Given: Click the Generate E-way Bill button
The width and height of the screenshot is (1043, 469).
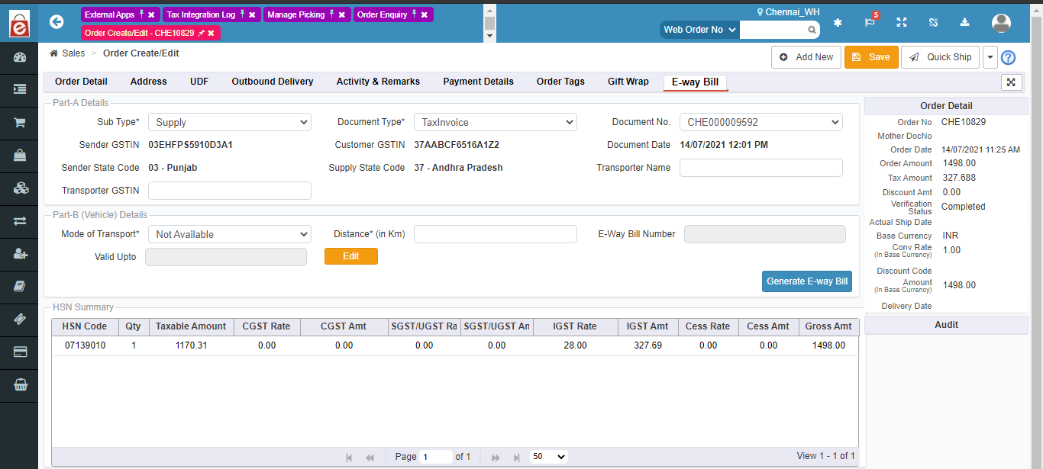Looking at the screenshot, I should (806, 281).
